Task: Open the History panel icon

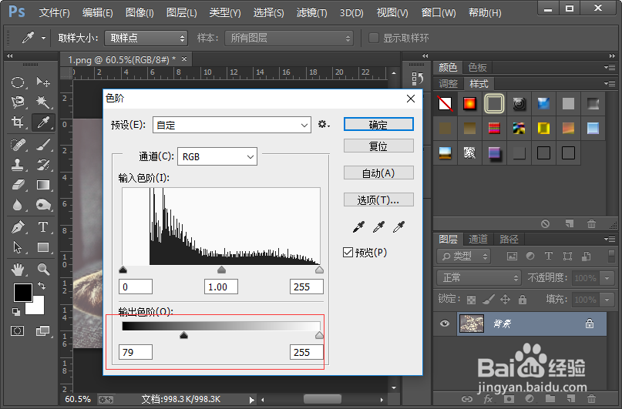Action: (417, 79)
